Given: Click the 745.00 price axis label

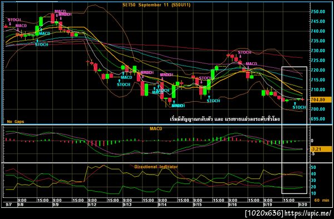Looking at the screenshot, I should point(318,21).
